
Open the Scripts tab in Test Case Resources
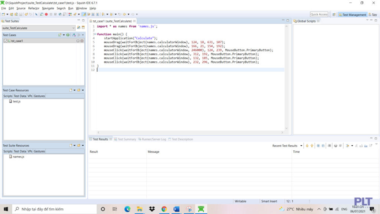pyautogui.click(x=8, y=96)
